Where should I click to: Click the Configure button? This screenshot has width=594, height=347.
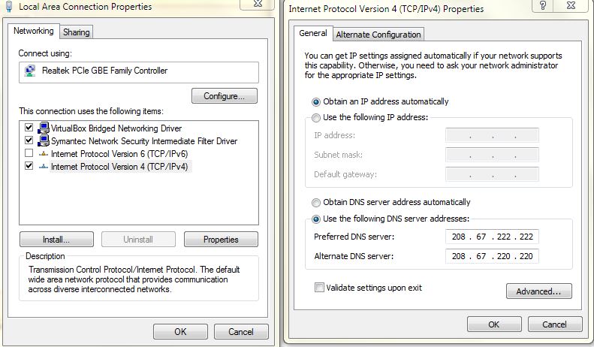224,96
